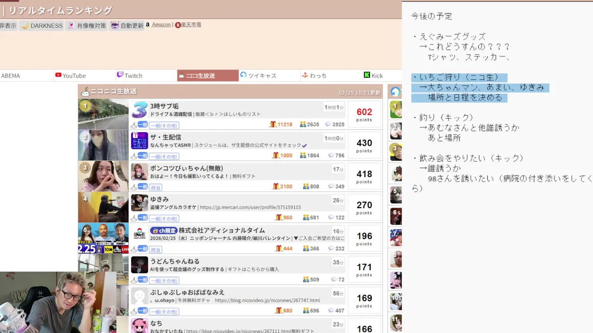
Task: Click ザ・生配信 channel avatar icon
Action: pos(139,141)
